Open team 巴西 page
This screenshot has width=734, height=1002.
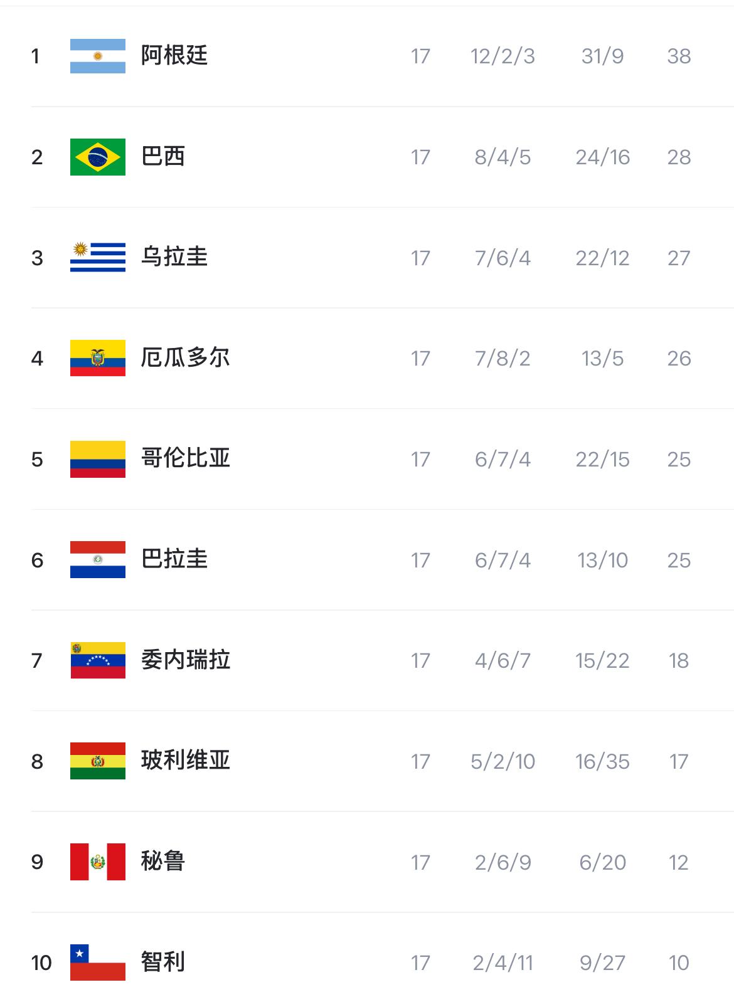pyautogui.click(x=163, y=157)
